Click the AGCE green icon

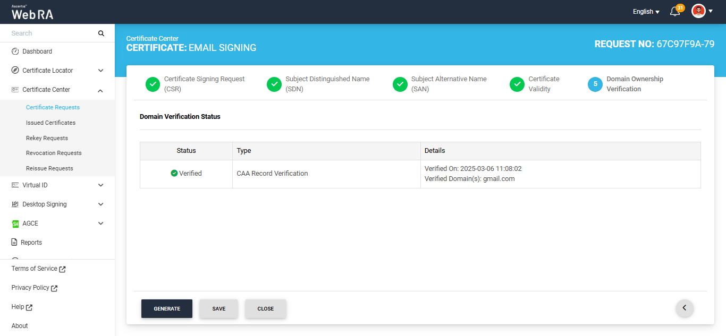tap(15, 223)
